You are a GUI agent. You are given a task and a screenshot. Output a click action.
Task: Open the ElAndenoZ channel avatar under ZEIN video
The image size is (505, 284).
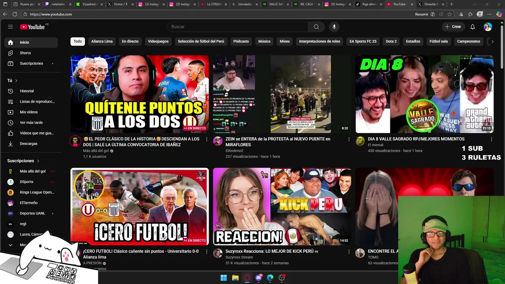click(218, 141)
